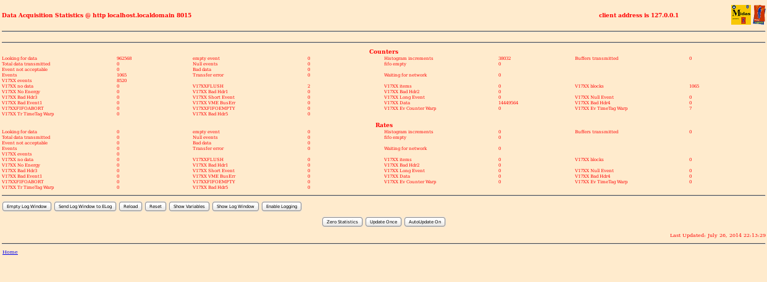
Task: Follow the Home link
Action: point(10,252)
